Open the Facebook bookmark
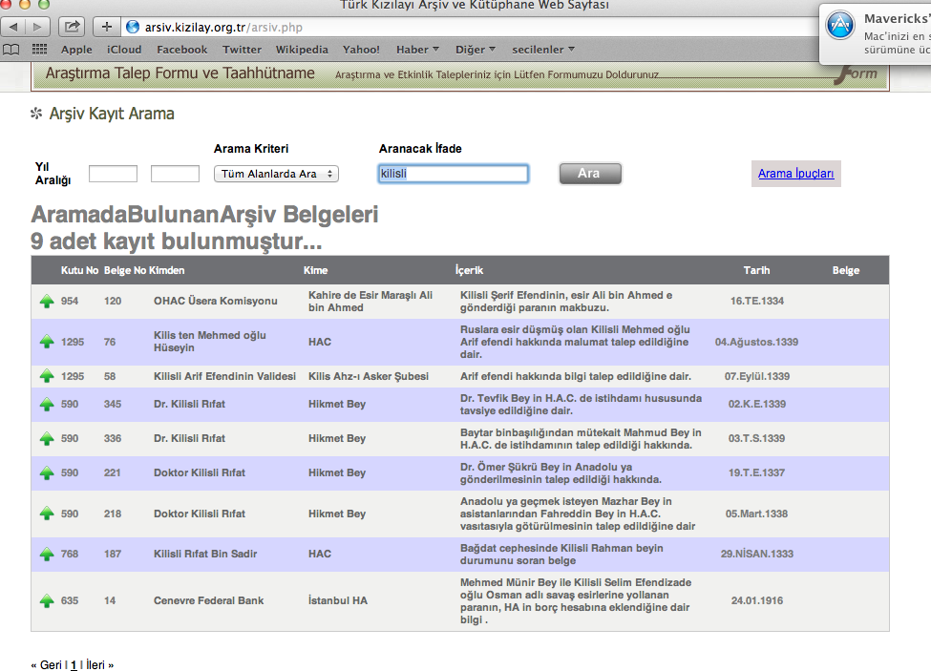The width and height of the screenshot is (931, 671). 182,50
